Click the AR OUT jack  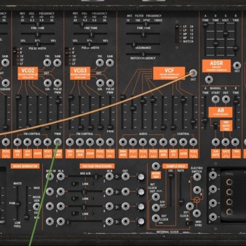(x=226, y=99)
